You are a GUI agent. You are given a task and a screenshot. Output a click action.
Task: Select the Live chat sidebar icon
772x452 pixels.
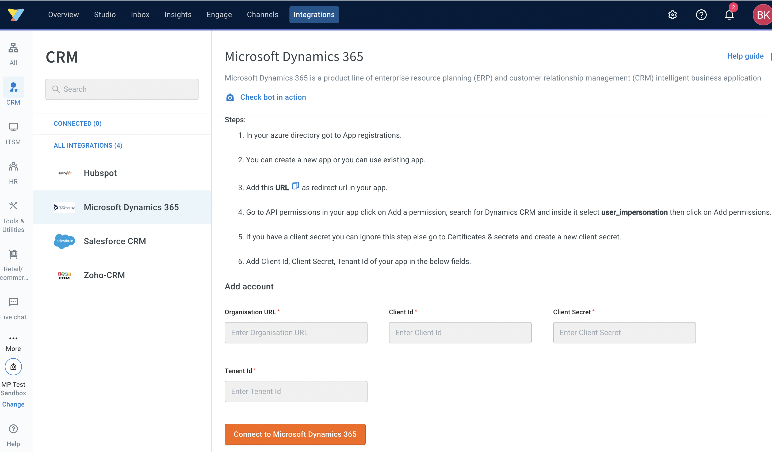tap(13, 302)
